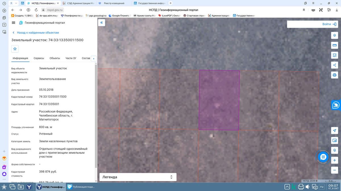This screenshot has width=341, height=191.
Task: Click the Войти login button
Action: click(x=330, y=24)
